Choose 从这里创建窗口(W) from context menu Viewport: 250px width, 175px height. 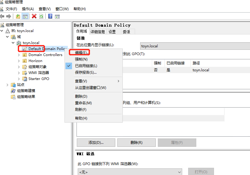coord(94,88)
